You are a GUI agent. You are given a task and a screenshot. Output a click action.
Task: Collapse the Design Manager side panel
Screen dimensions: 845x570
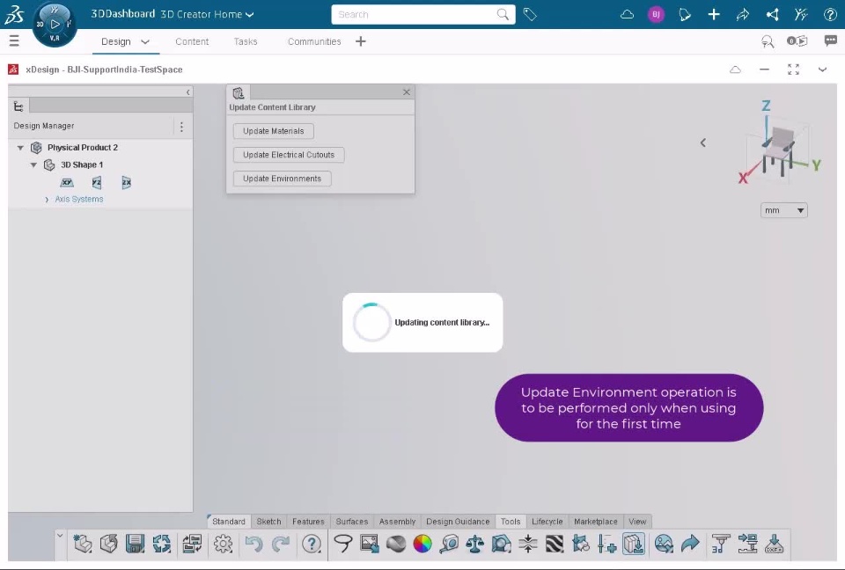point(187,92)
